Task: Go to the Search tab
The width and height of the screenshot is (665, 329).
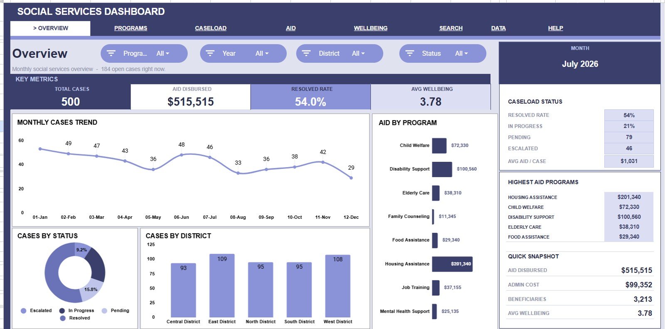Action: (451, 28)
